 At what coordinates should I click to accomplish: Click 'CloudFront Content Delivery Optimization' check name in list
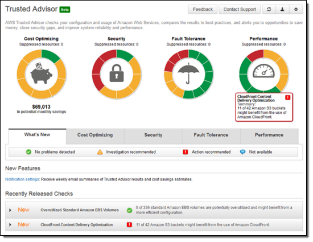77,225
